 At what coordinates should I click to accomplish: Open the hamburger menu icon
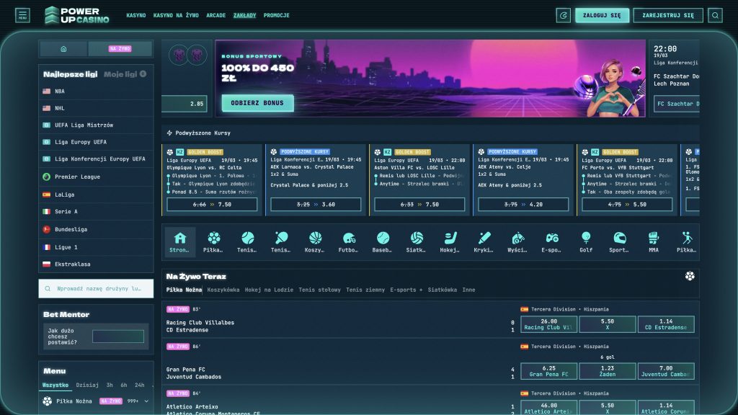(22, 15)
